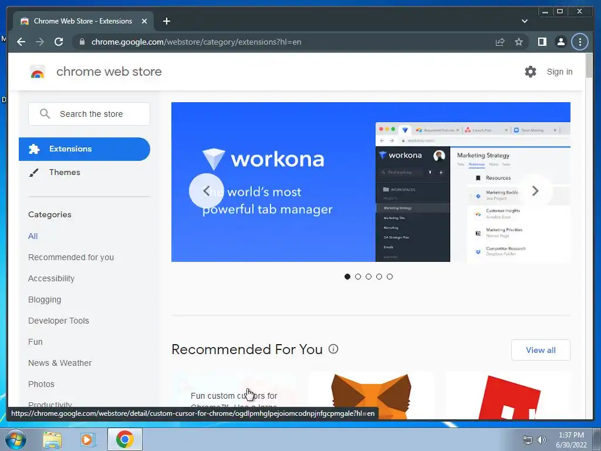This screenshot has width=601, height=451.
Task: Show info about Recommended For You
Action: (333, 349)
